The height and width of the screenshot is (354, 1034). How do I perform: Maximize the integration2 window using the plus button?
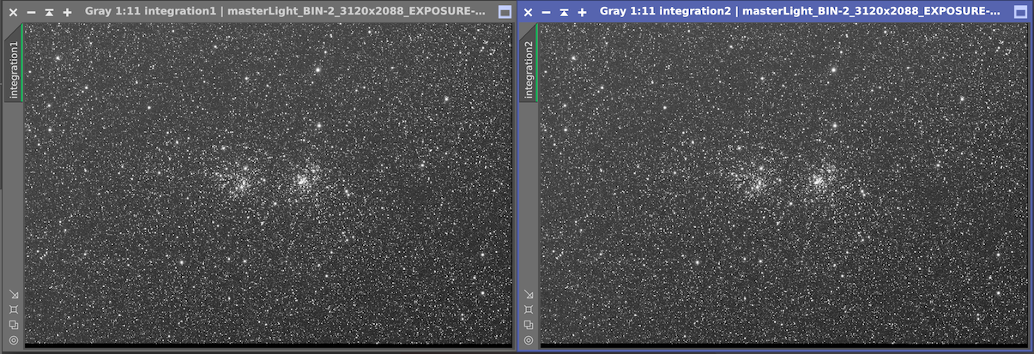pos(582,12)
